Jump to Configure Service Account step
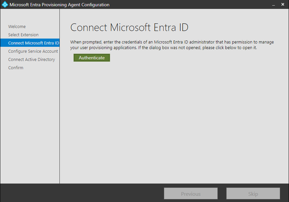The width and height of the screenshot is (289, 202). [33, 51]
